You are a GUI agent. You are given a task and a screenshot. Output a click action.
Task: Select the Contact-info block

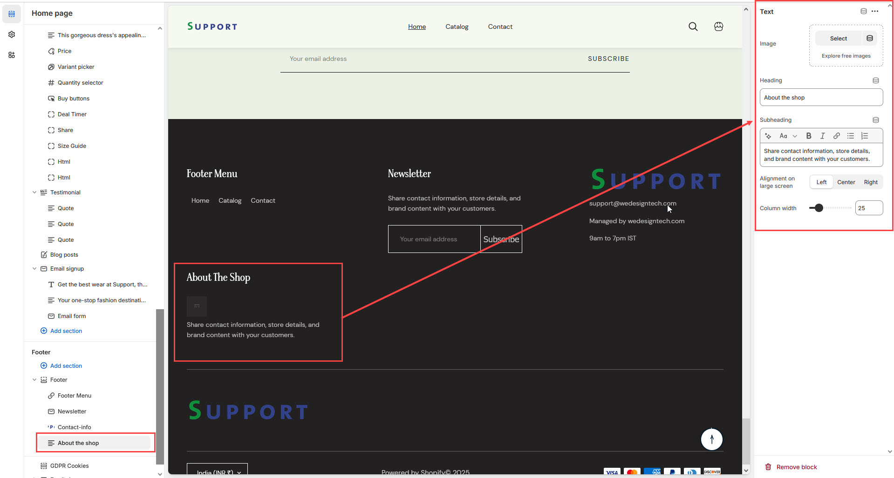75,427
